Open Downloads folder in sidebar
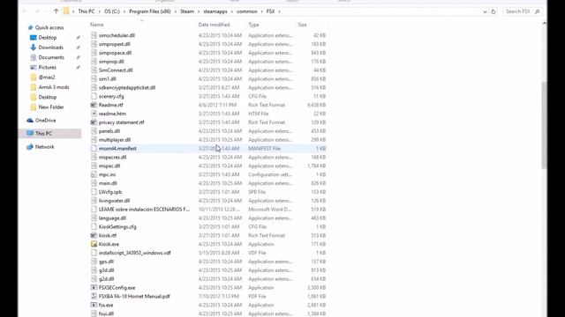This screenshot has width=565, height=317. click(x=51, y=48)
